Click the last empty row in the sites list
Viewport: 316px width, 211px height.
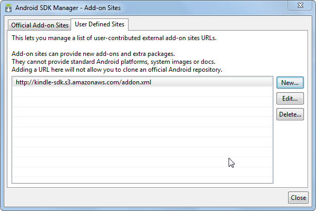click(142, 178)
